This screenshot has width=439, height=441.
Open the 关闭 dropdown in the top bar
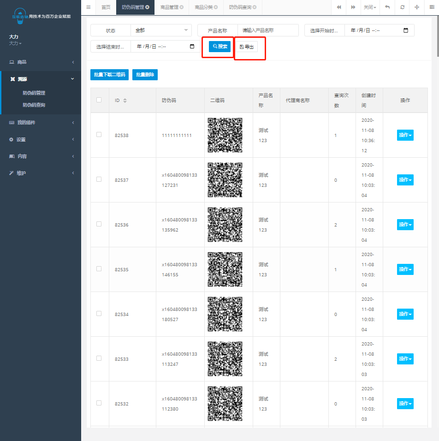click(x=370, y=7)
